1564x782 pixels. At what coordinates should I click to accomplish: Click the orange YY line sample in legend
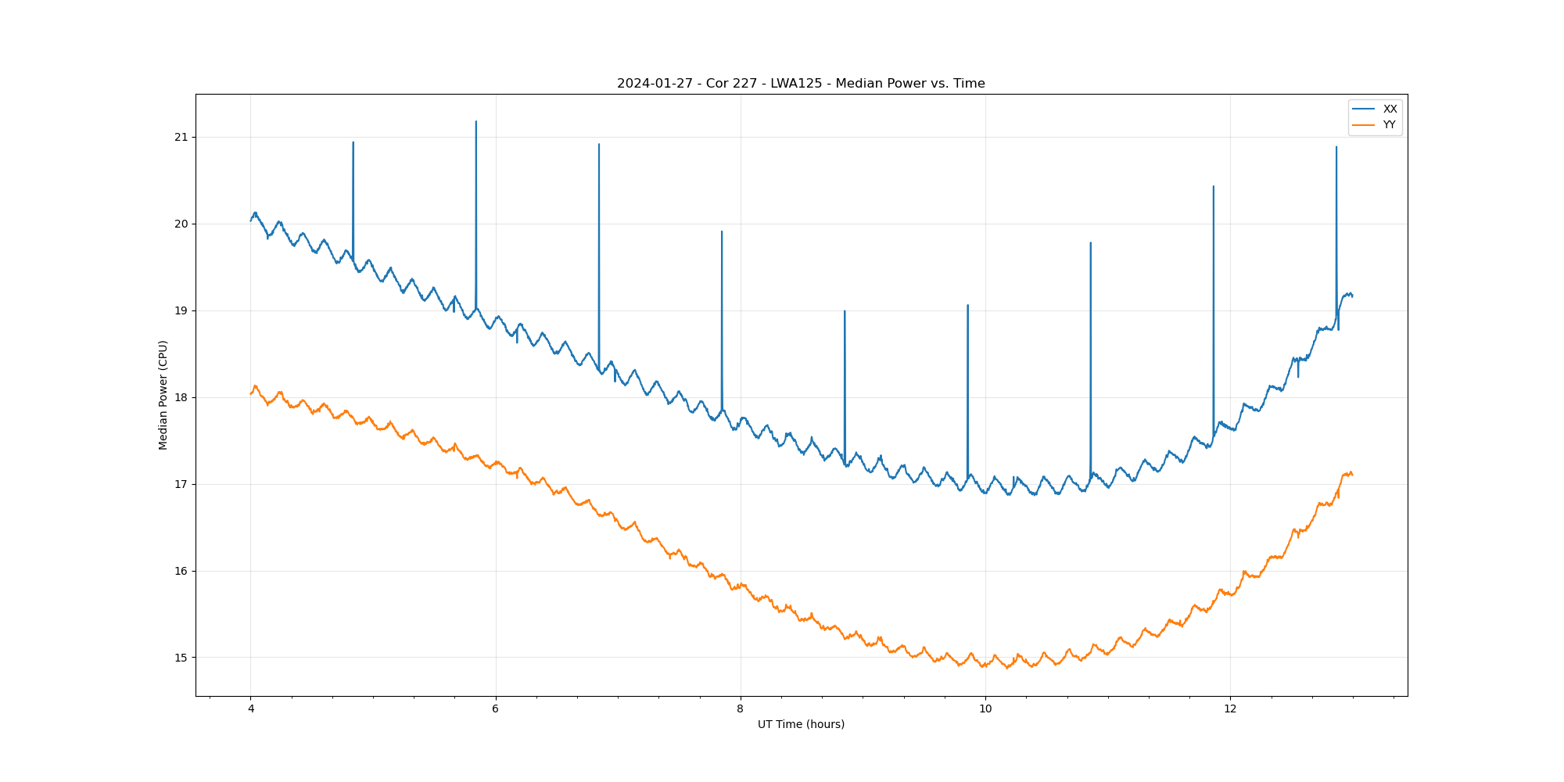click(1363, 125)
